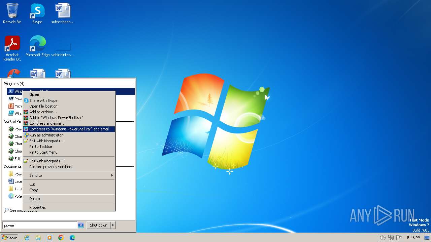Select Pin to Taskbar
The height and width of the screenshot is (242, 431).
[x=69, y=147]
